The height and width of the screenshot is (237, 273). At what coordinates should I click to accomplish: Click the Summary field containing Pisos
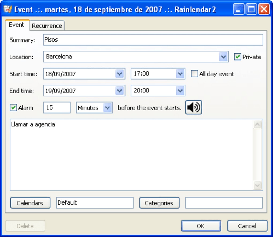point(153,40)
